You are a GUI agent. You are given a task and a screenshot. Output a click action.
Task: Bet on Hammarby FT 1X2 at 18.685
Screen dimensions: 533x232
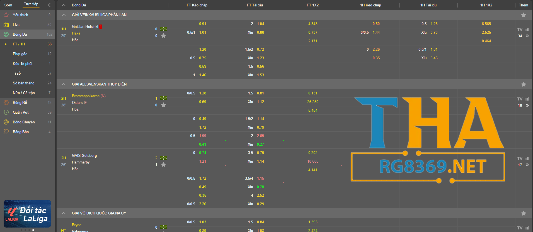[313, 161]
